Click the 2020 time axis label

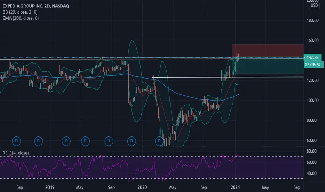(142, 187)
